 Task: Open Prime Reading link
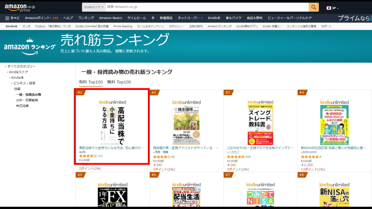point(122,26)
